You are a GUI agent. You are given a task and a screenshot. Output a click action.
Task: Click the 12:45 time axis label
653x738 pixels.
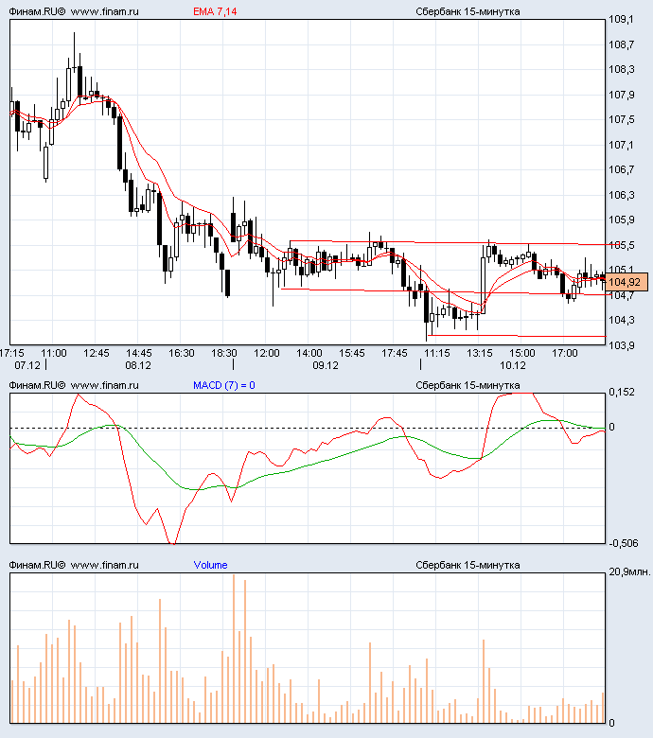pyautogui.click(x=96, y=353)
